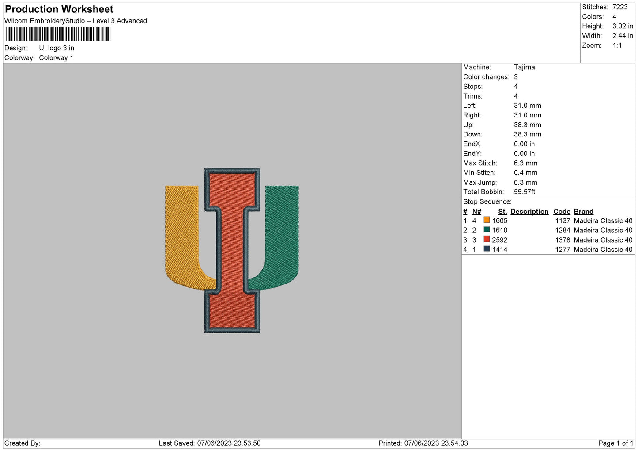Click the 'Code' column header
Viewport: 638px width, 451px height.
click(562, 212)
